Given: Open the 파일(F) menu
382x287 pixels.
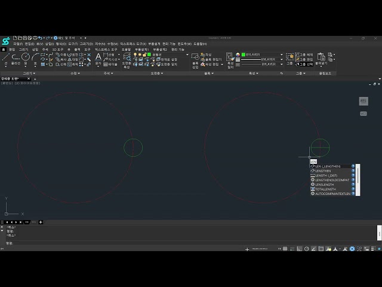Looking at the screenshot, I should coord(18,44).
